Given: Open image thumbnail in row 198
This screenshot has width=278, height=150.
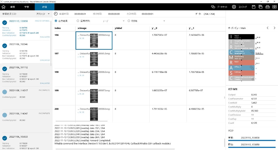Looking at the screenshot, I should click(x=94, y=77).
